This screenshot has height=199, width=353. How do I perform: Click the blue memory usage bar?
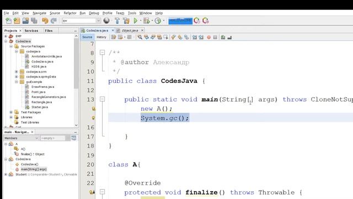[180, 21]
